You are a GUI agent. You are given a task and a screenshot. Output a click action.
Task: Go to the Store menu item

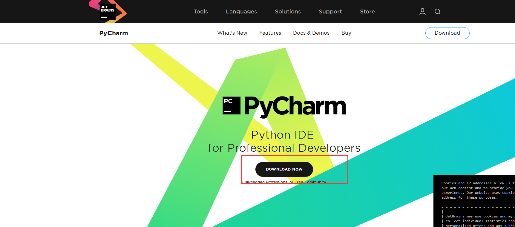367,12
